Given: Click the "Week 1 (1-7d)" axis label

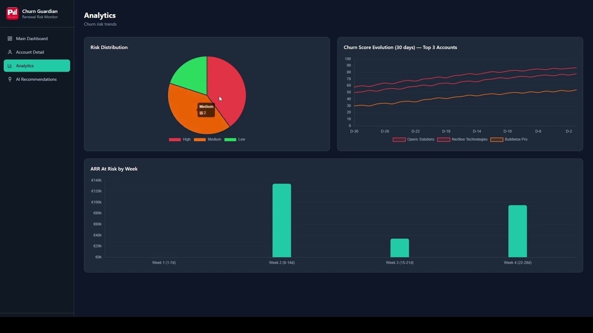Looking at the screenshot, I should point(164,263).
